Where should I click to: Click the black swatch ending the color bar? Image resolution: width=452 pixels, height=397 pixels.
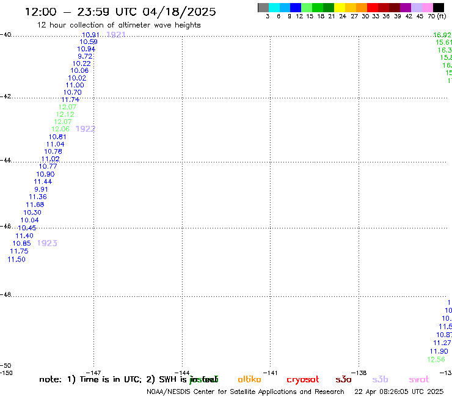coord(439,7)
